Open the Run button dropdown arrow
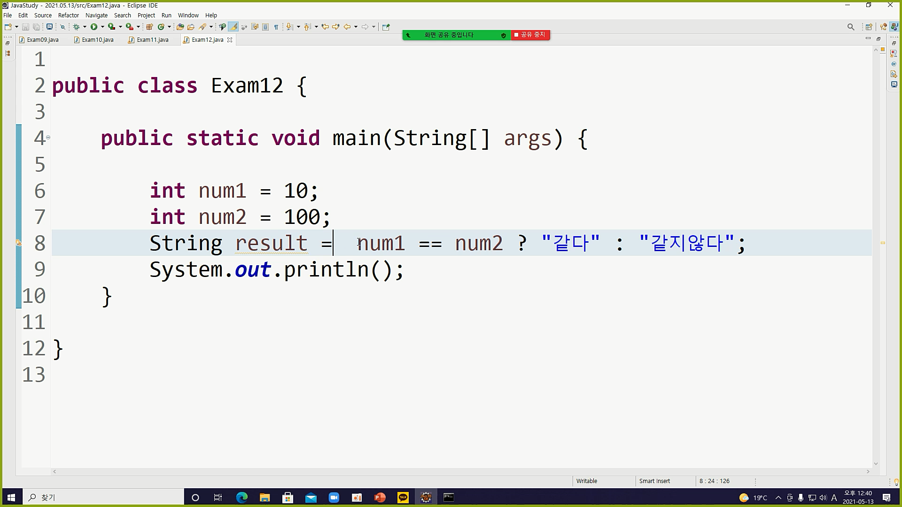 coord(102,27)
